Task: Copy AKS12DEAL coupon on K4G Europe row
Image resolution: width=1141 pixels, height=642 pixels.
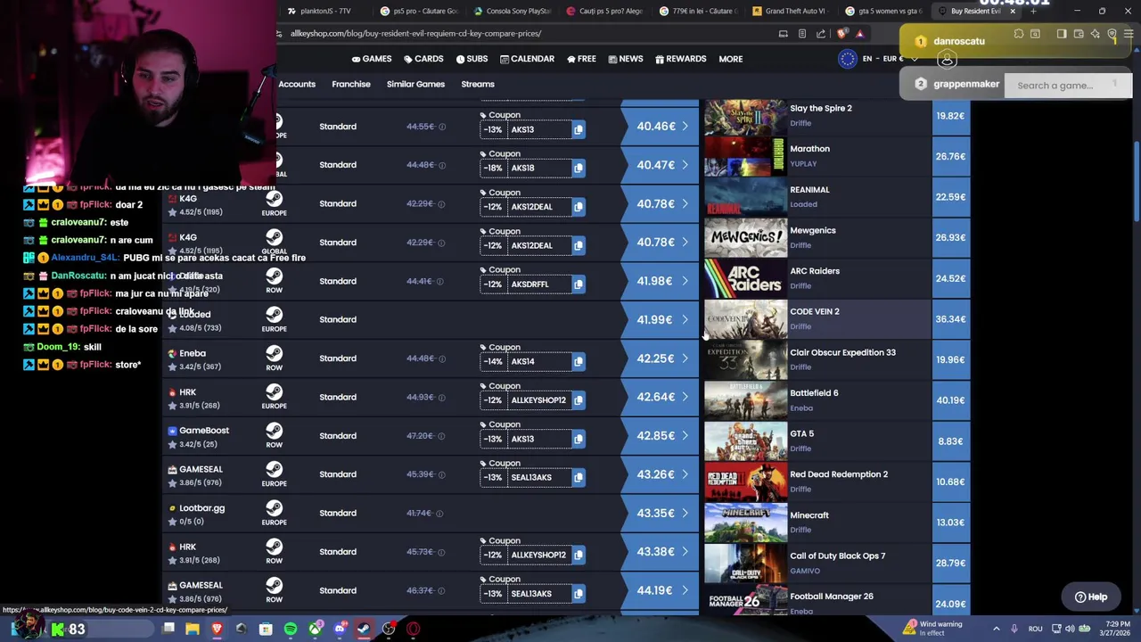Action: (578, 207)
